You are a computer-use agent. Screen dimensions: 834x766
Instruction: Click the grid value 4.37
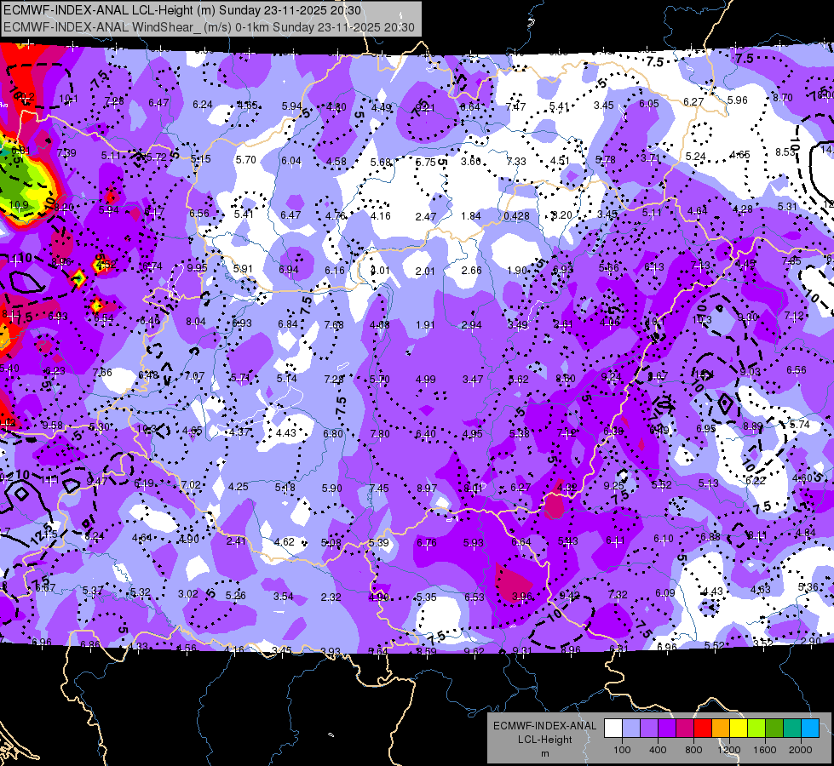pos(240,432)
